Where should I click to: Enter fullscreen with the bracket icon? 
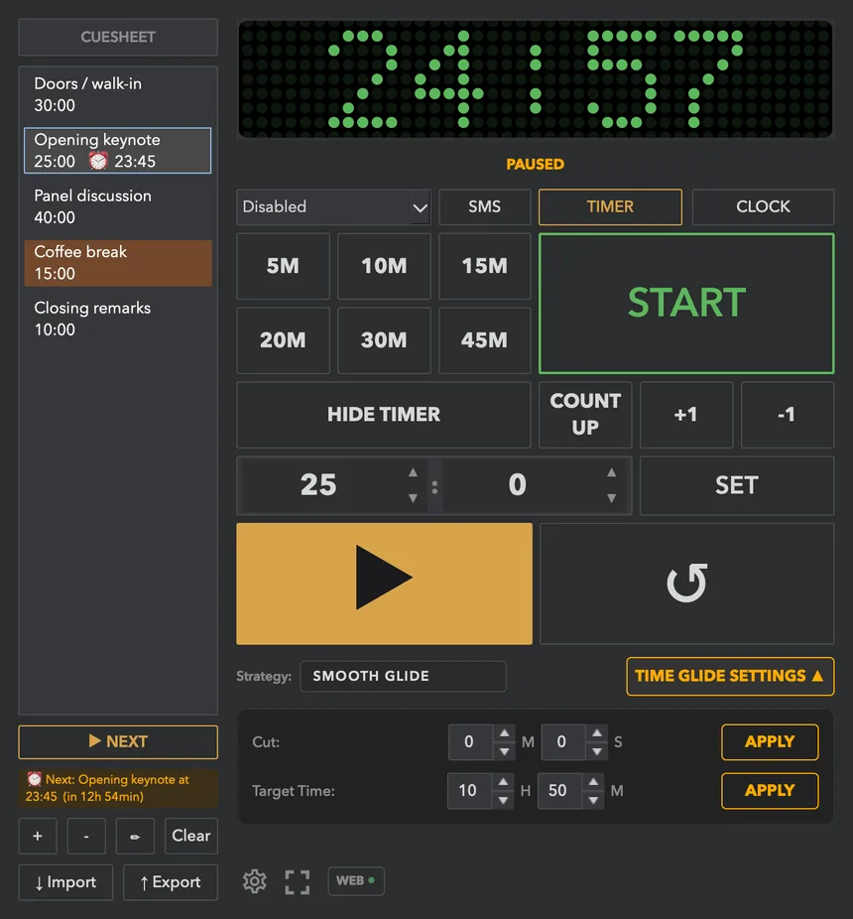pos(297,881)
